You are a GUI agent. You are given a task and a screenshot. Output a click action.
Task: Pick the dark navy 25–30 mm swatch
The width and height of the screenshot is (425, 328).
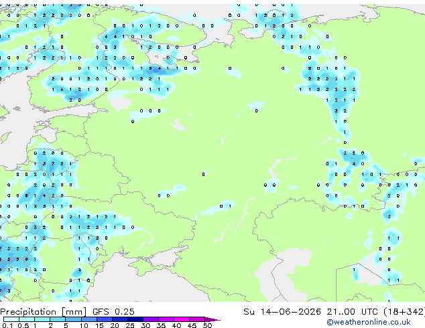click(135, 319)
